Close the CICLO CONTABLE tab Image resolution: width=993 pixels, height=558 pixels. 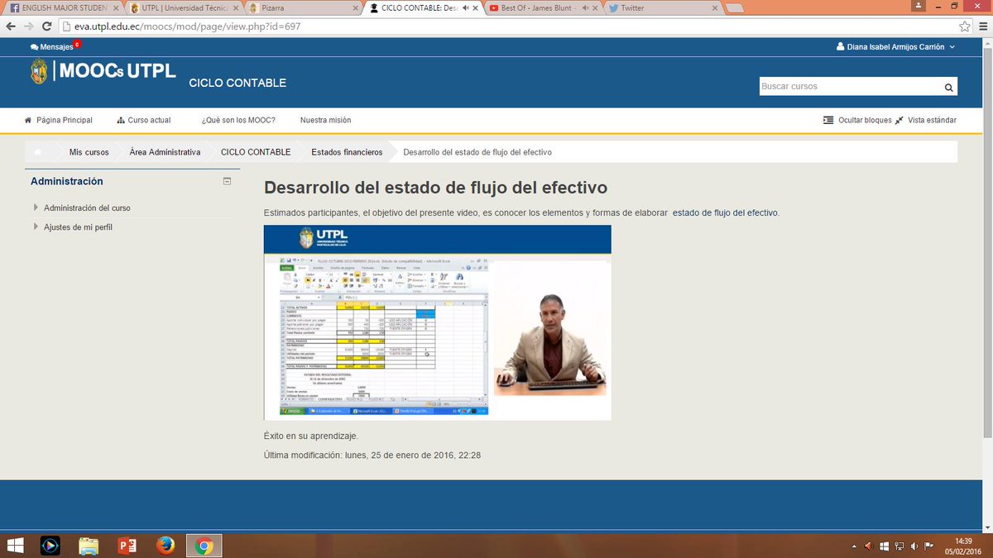point(476,8)
